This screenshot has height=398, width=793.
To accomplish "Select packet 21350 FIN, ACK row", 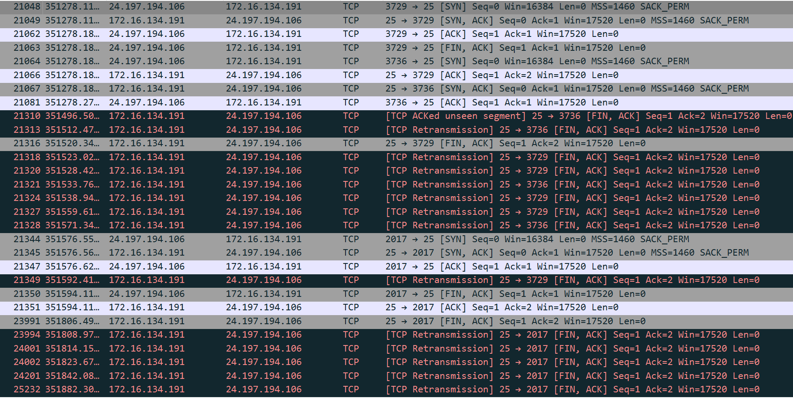I will pos(396,294).
